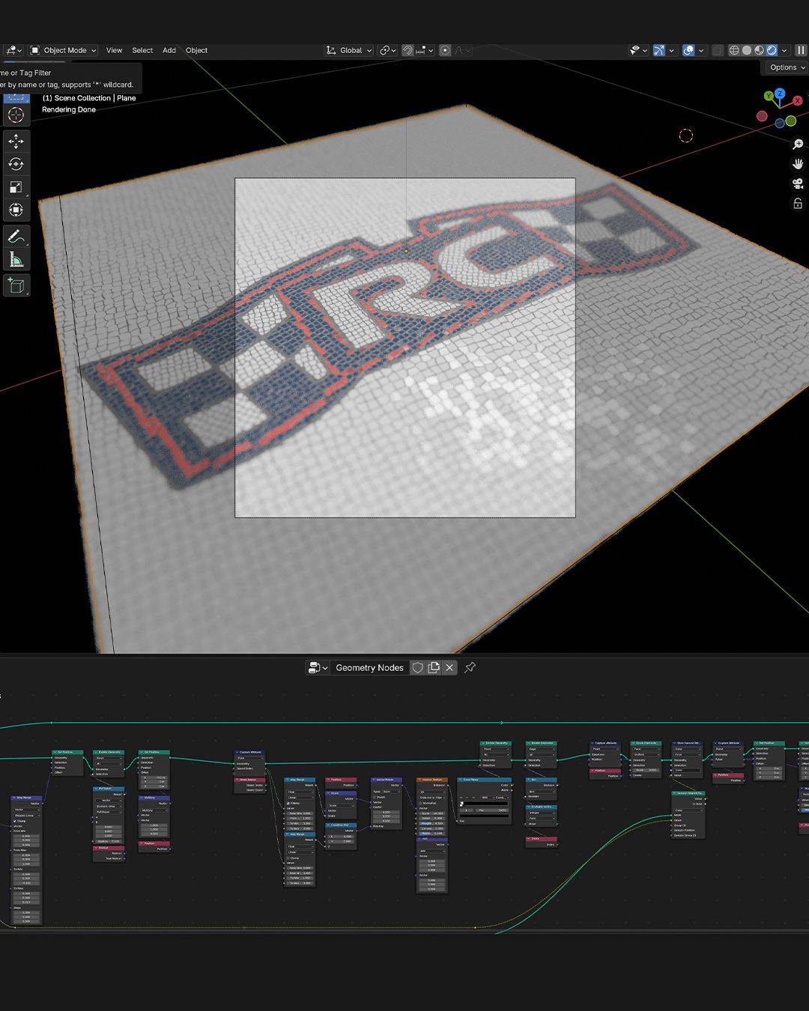Select the Transform tool

pyautogui.click(x=16, y=210)
